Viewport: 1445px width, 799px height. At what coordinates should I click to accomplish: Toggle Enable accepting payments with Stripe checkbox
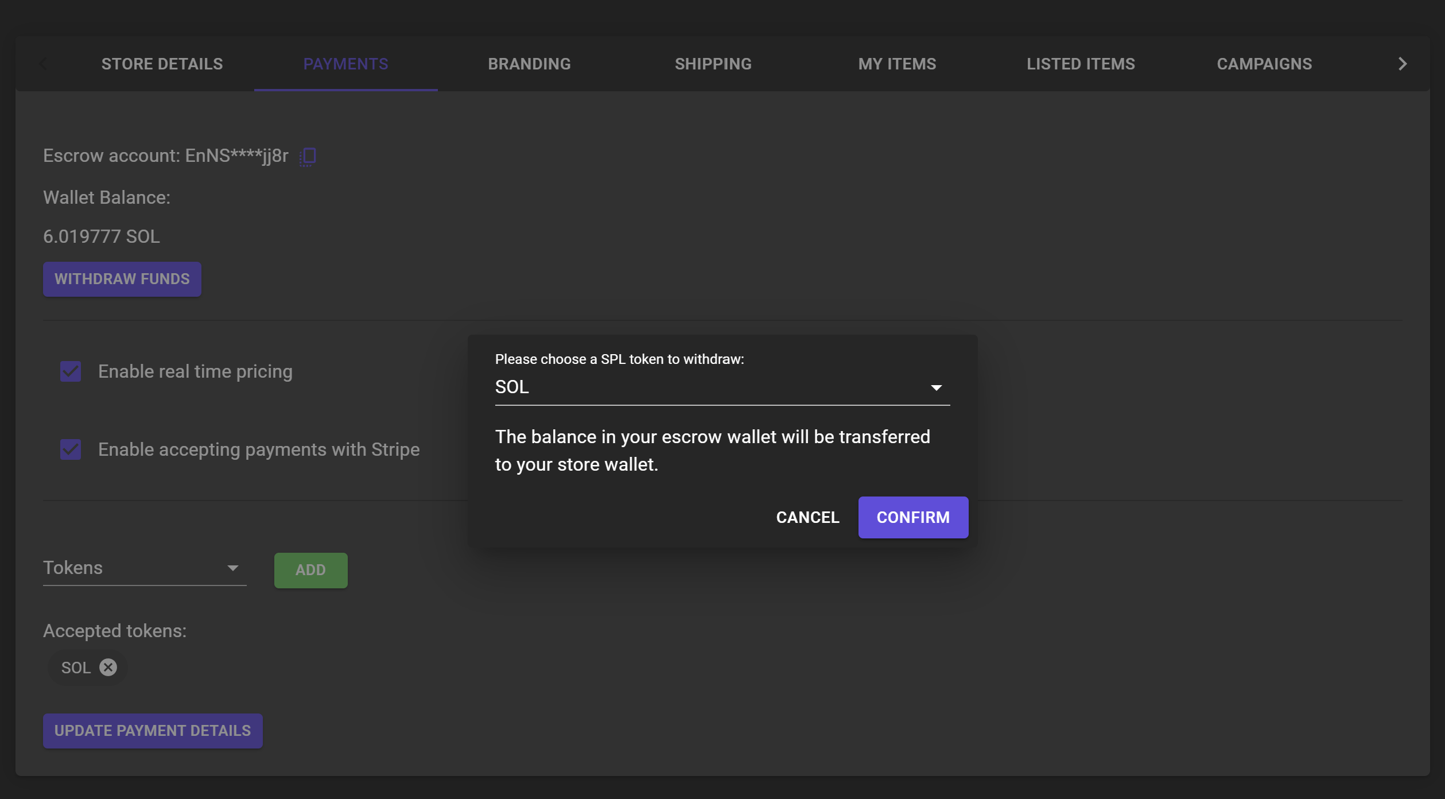71,449
